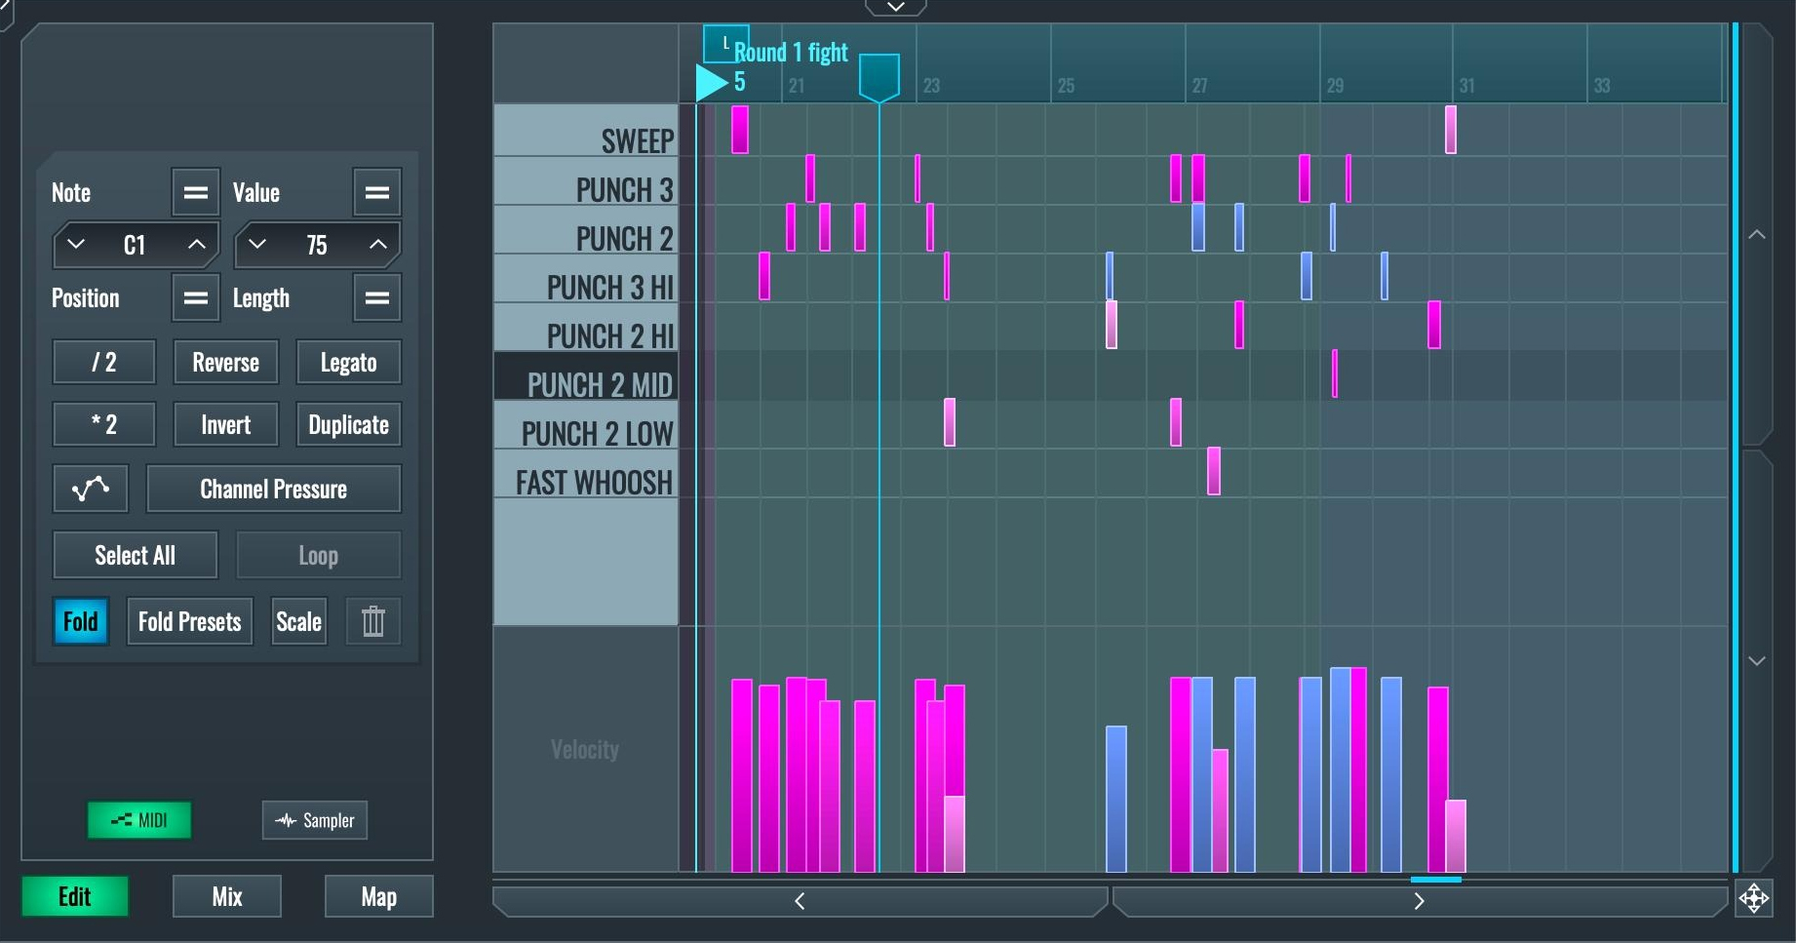This screenshot has width=1796, height=943.
Task: Open the Value options menu icon
Action: 376,192
